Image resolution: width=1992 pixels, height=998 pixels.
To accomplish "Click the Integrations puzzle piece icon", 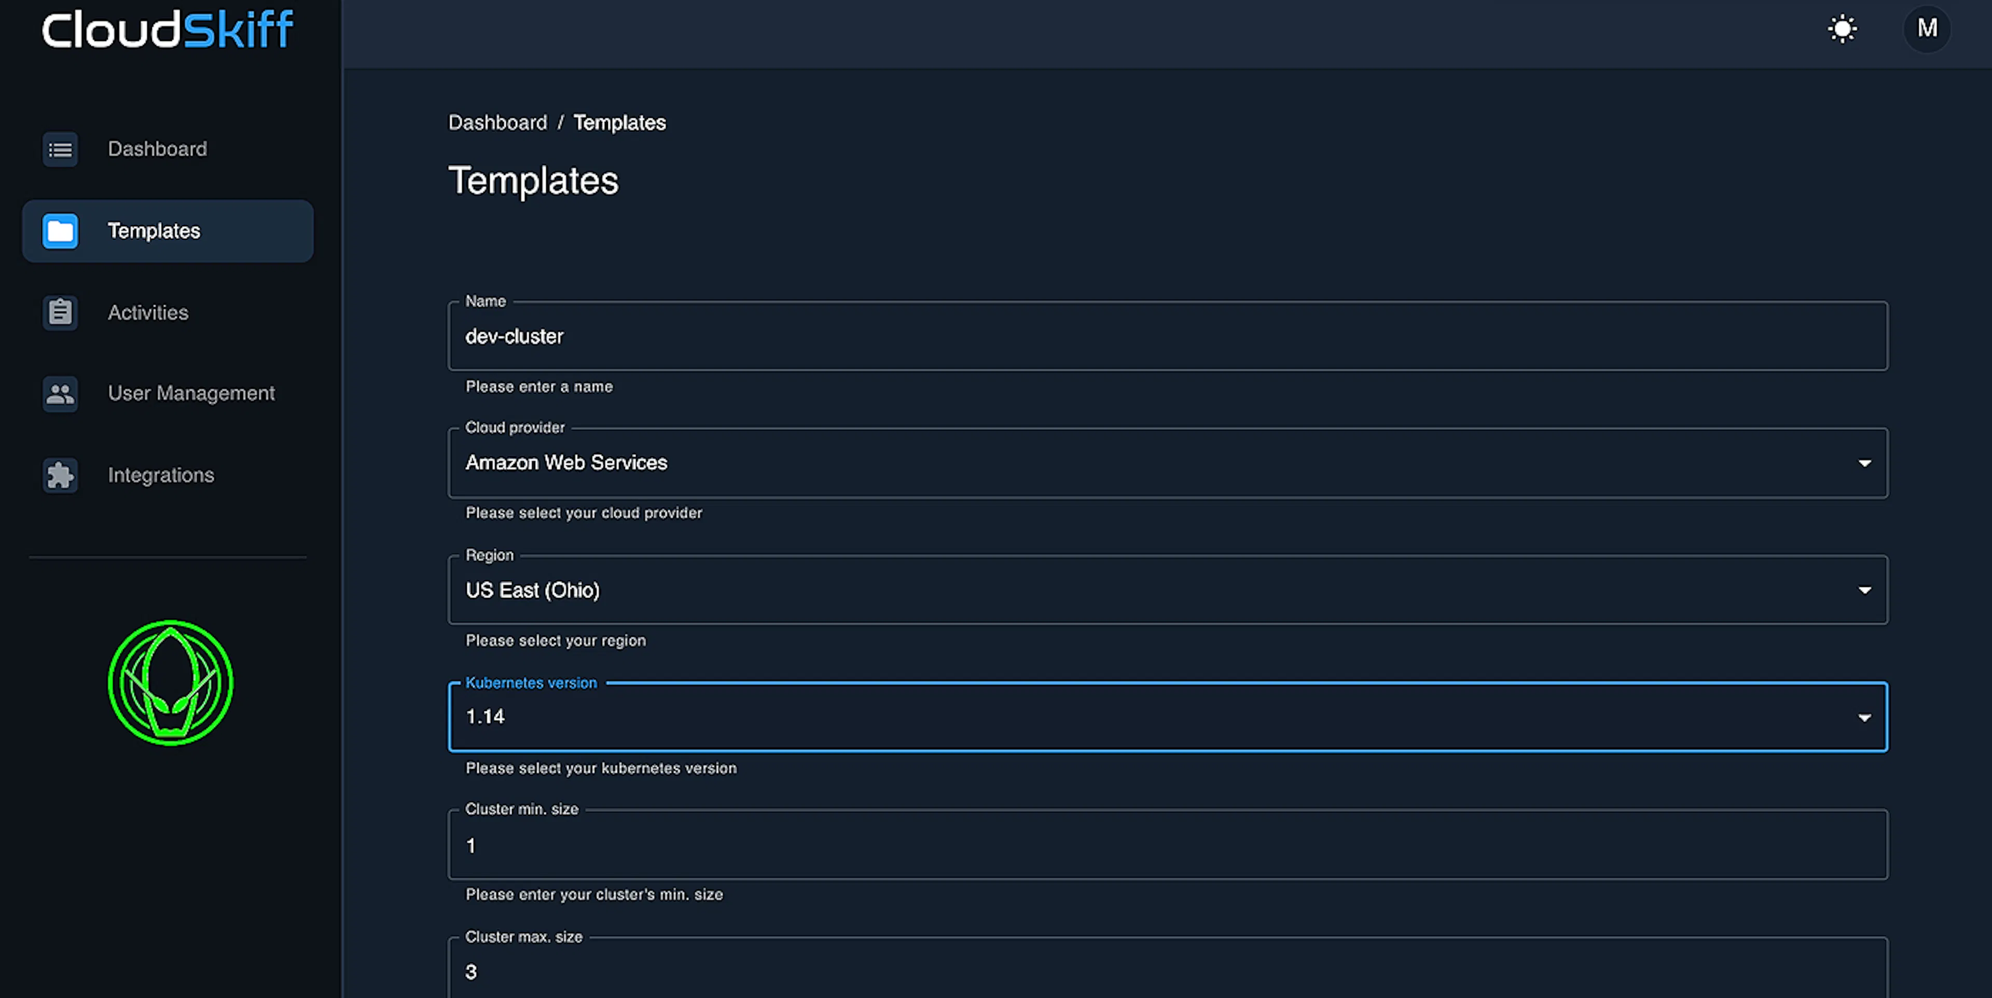I will click(60, 475).
